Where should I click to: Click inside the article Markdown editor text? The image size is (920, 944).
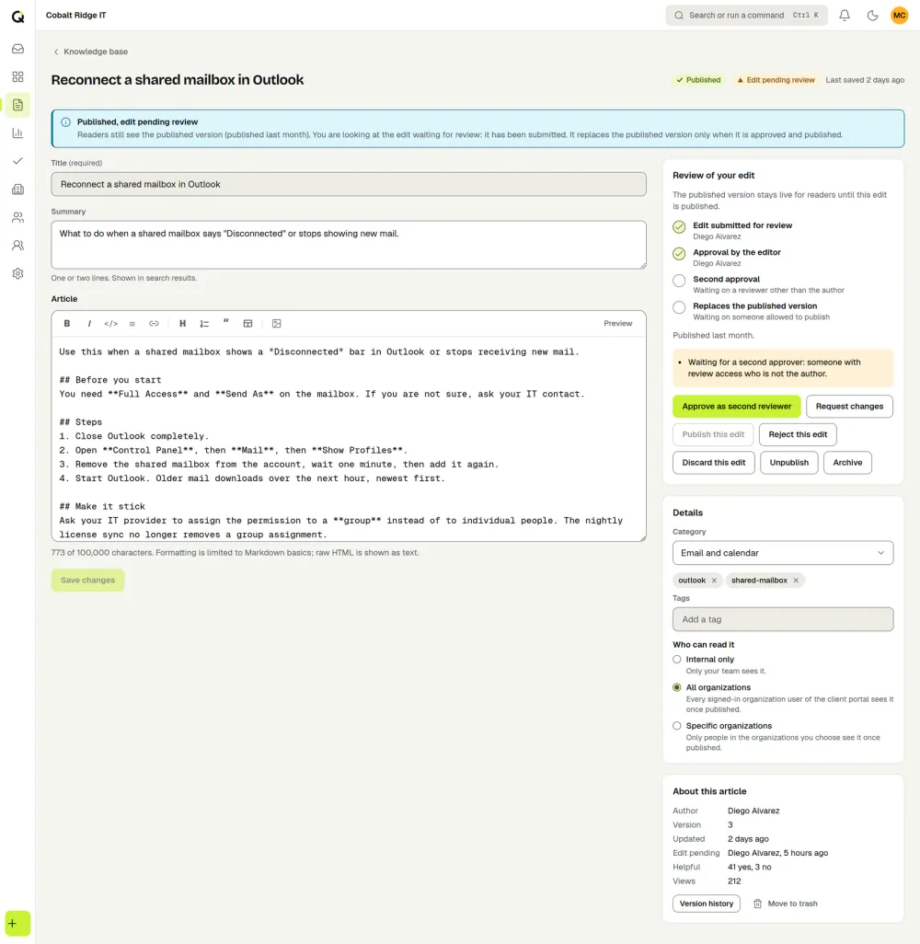pos(349,438)
